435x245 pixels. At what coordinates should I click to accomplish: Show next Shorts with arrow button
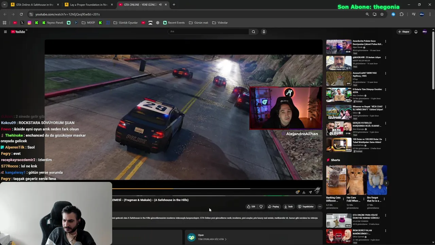[x=386, y=183]
